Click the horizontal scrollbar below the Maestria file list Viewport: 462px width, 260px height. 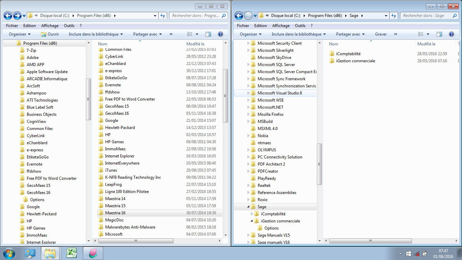click(135, 241)
